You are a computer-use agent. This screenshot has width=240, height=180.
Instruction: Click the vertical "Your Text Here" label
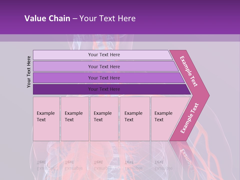click(x=29, y=72)
